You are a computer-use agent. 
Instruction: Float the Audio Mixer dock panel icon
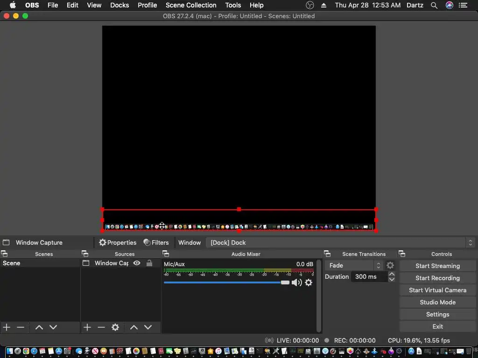coord(166,254)
